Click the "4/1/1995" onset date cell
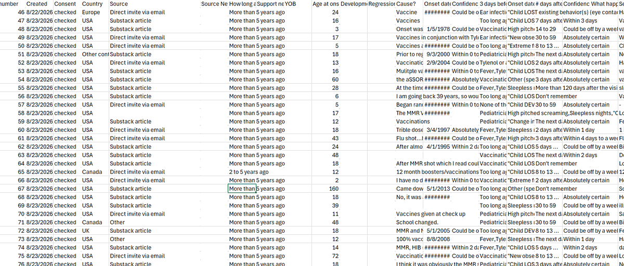 click(437, 147)
